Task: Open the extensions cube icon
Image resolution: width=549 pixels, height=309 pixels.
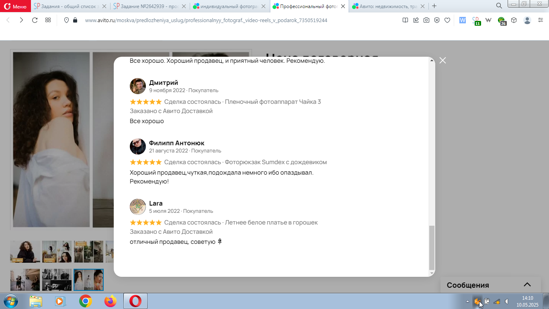Action: (514, 20)
